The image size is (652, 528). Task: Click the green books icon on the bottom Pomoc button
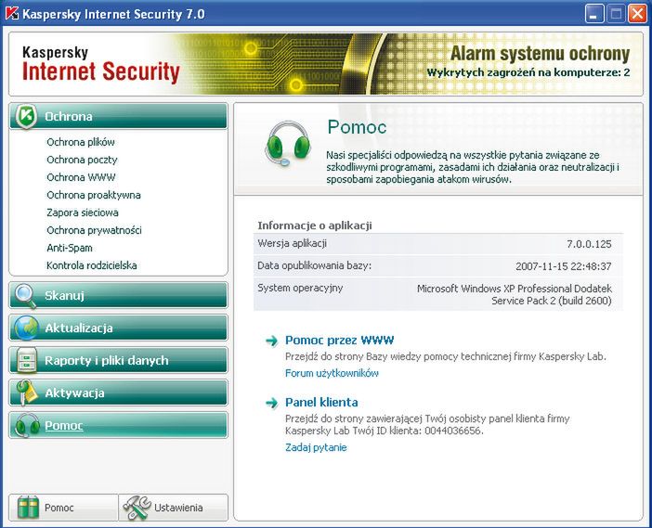pyautogui.click(x=28, y=508)
